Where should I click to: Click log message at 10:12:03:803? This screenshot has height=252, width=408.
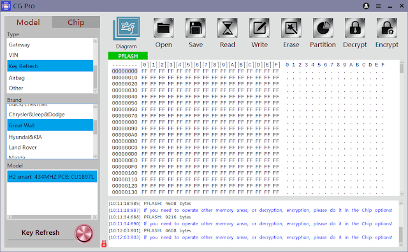coord(251,237)
